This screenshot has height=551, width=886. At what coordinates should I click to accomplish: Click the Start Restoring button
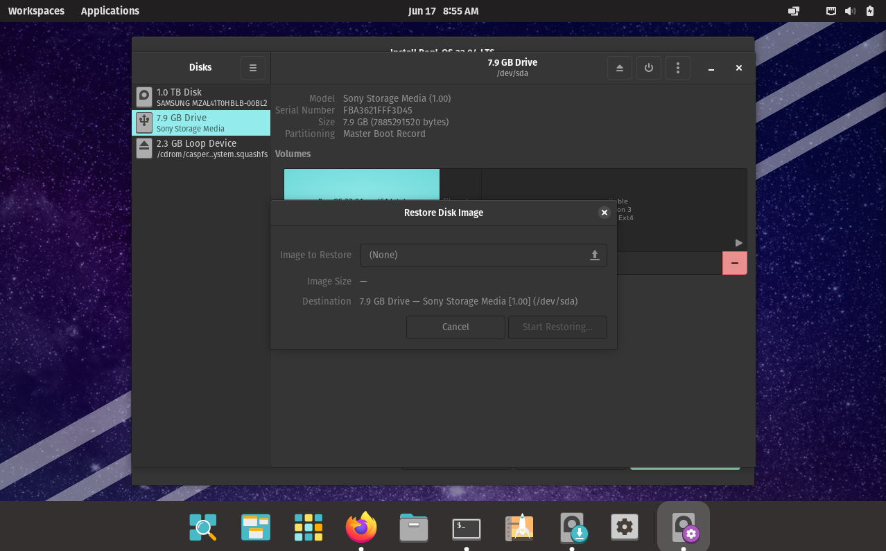click(557, 327)
